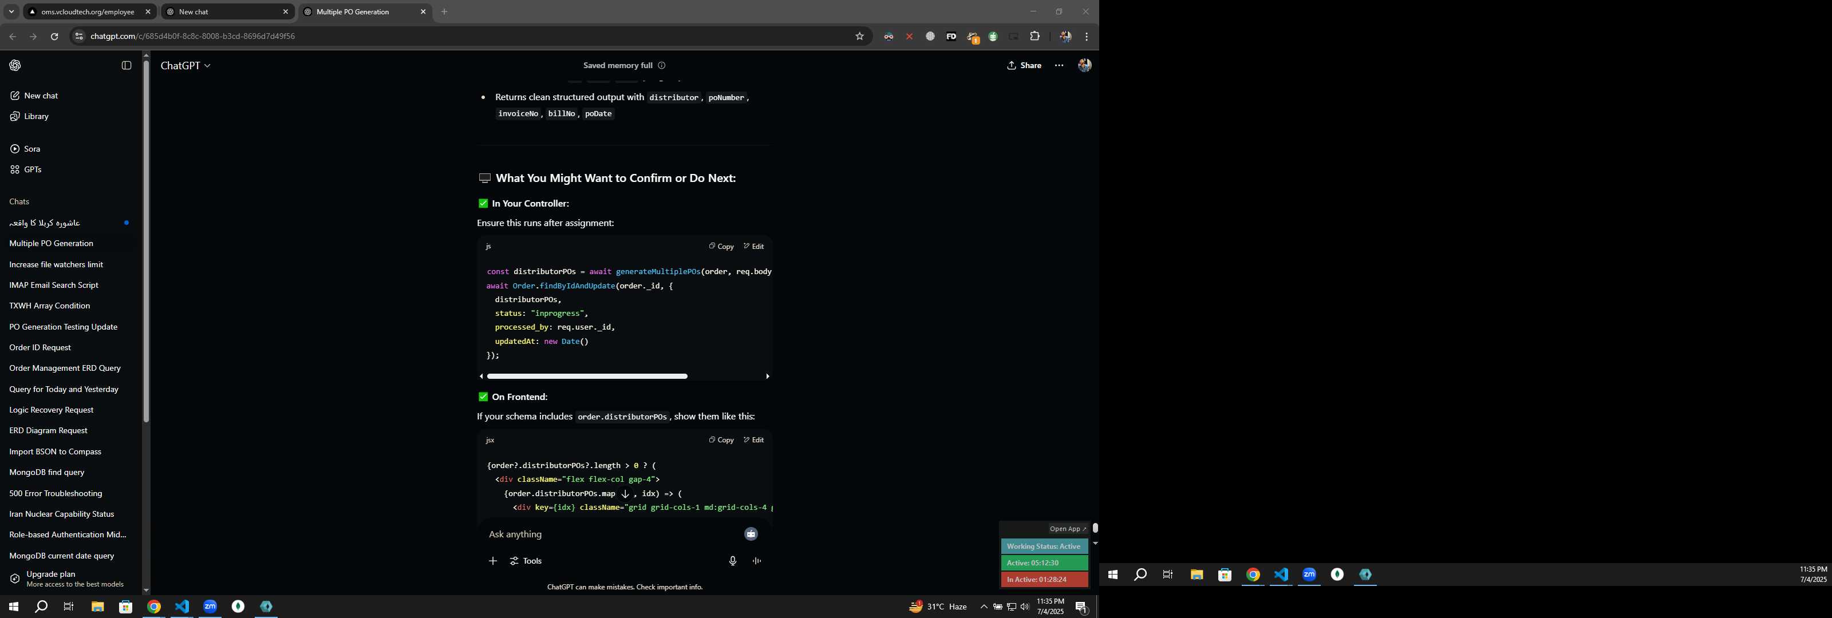The width and height of the screenshot is (1832, 618).
Task: View site information icon in address bar
Action: [x=79, y=36]
